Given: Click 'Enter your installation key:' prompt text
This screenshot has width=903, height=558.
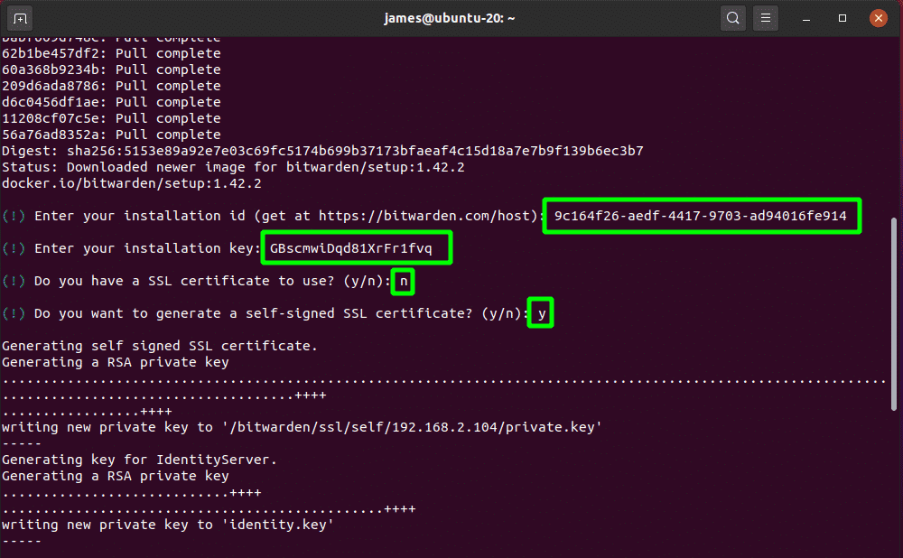Looking at the screenshot, I should pyautogui.click(x=146, y=248).
